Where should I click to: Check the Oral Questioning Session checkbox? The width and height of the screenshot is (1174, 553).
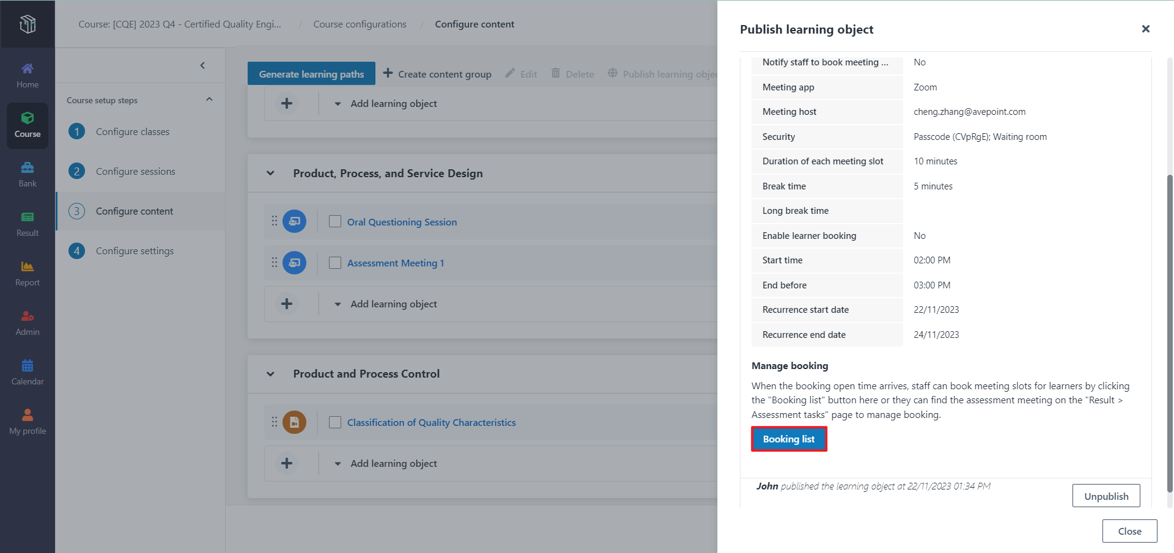click(x=335, y=221)
